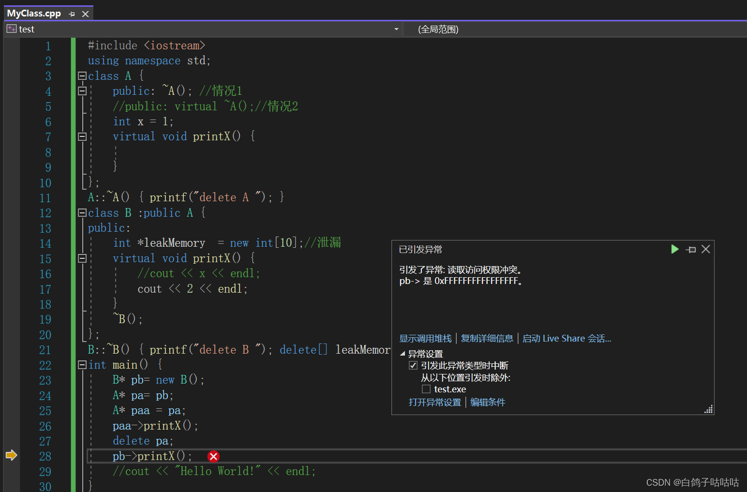Toggle break when this exception type is thrown
The image size is (747, 492).
pyautogui.click(x=413, y=365)
